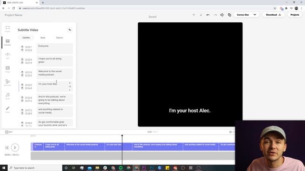Screen dimensions: 305x171
Task: Go back in browser history
Action: pyautogui.click(x=3, y=8)
